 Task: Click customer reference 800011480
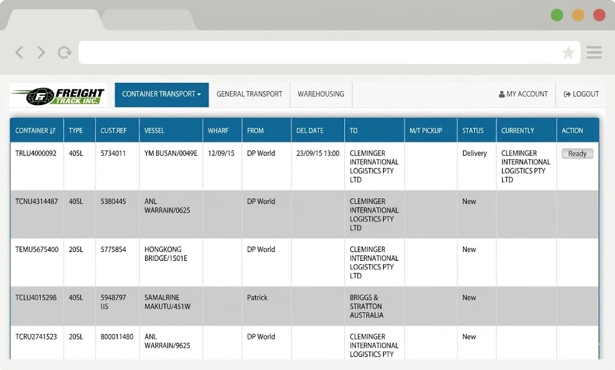[117, 337]
